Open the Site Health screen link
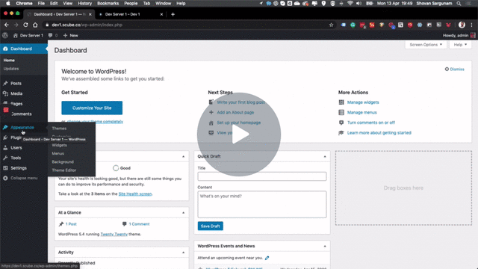 [135, 194]
